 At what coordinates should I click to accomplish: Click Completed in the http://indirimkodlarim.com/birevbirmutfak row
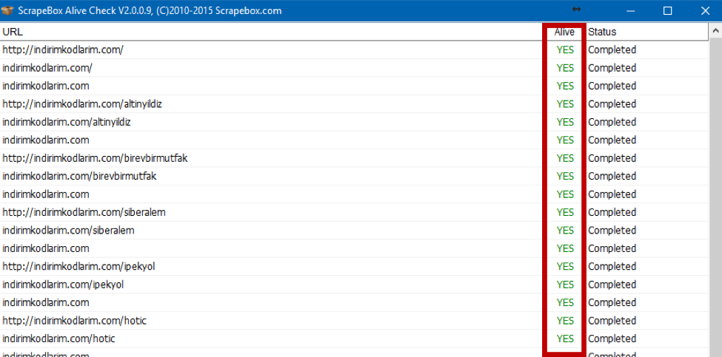click(x=612, y=158)
